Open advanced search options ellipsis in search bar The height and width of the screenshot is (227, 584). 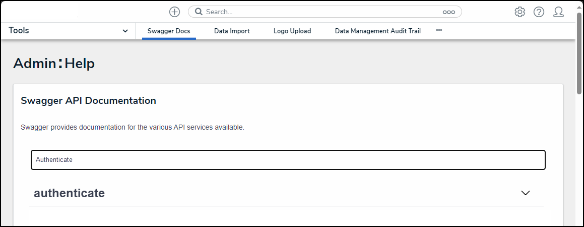coord(448,12)
